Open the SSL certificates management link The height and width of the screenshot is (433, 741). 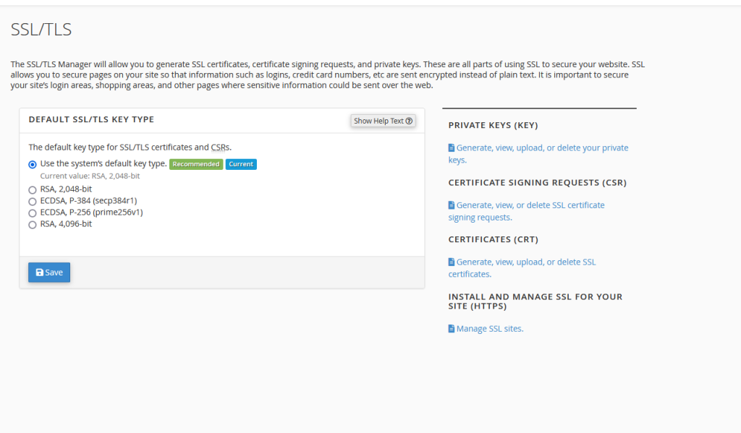tap(525, 262)
